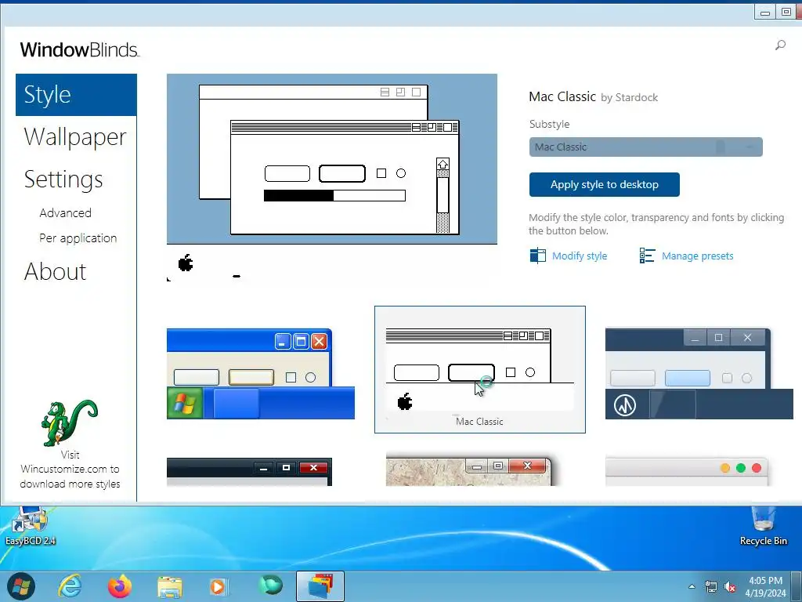Click the Modify style icon

point(537,256)
